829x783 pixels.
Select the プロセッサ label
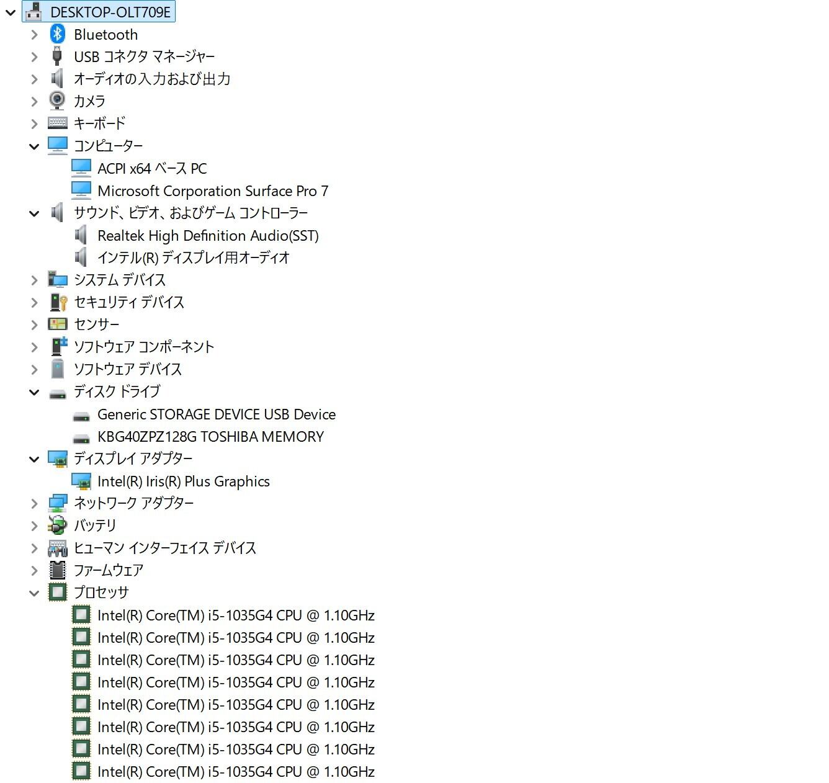pyautogui.click(x=101, y=593)
